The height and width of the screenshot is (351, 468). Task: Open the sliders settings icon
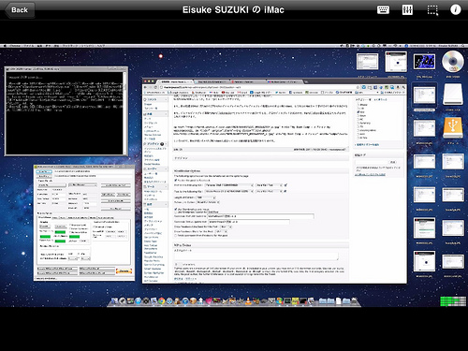407,10
